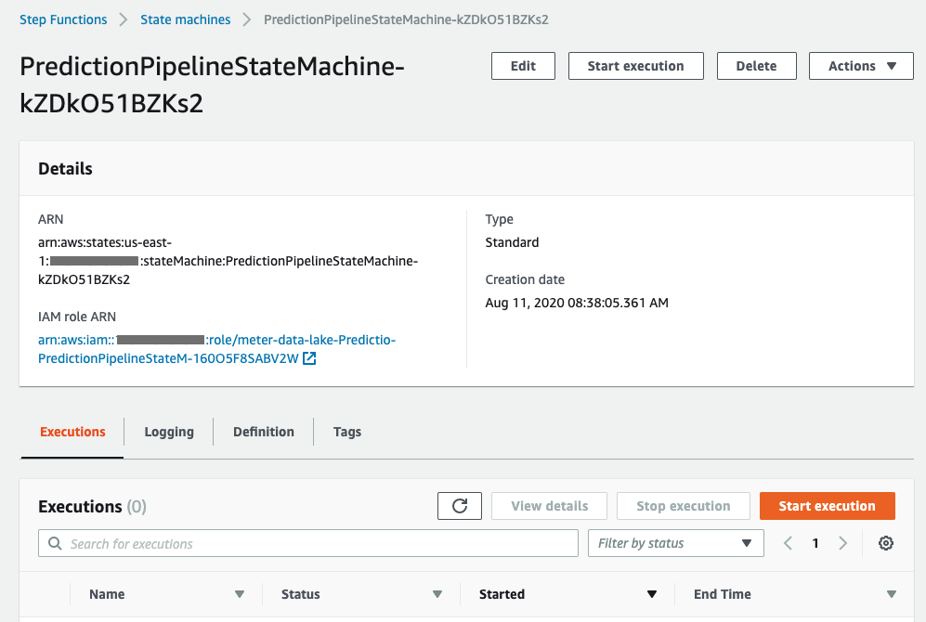Click the Status column header
Viewport: 926px width, 622px height.
301,594
